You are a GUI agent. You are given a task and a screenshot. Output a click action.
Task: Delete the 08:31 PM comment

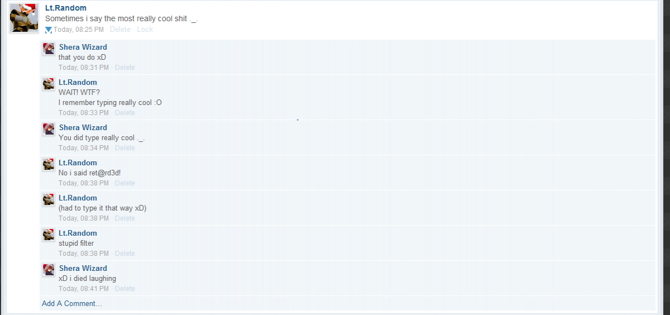tap(125, 68)
